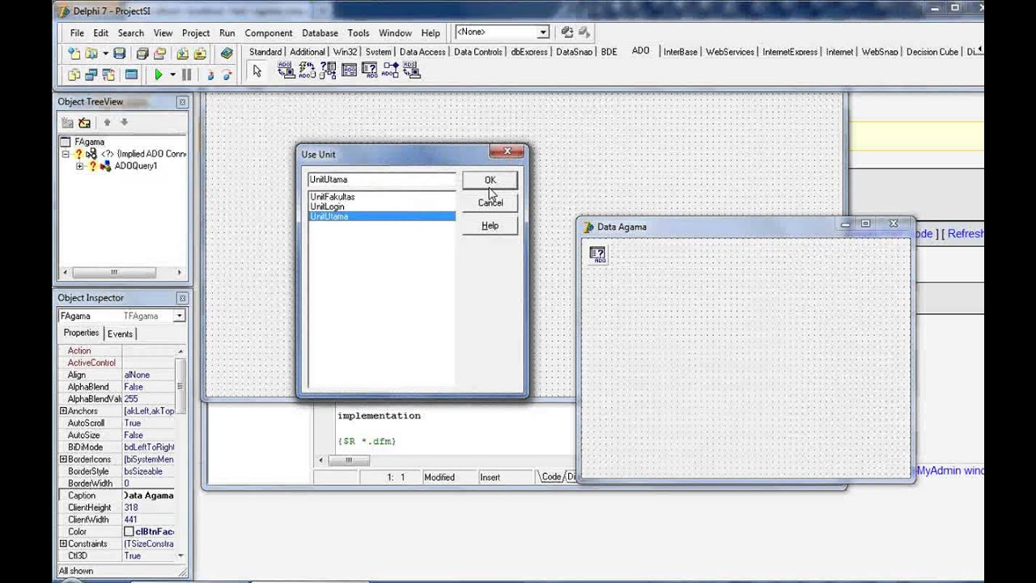Open the dropdown arrow beside Open icon

pyautogui.click(x=105, y=53)
